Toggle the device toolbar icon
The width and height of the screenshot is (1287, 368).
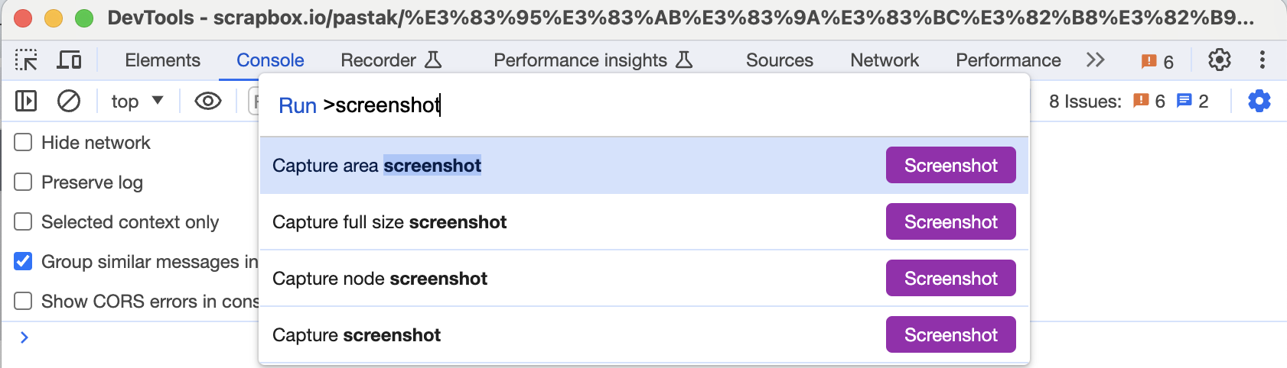click(x=70, y=60)
